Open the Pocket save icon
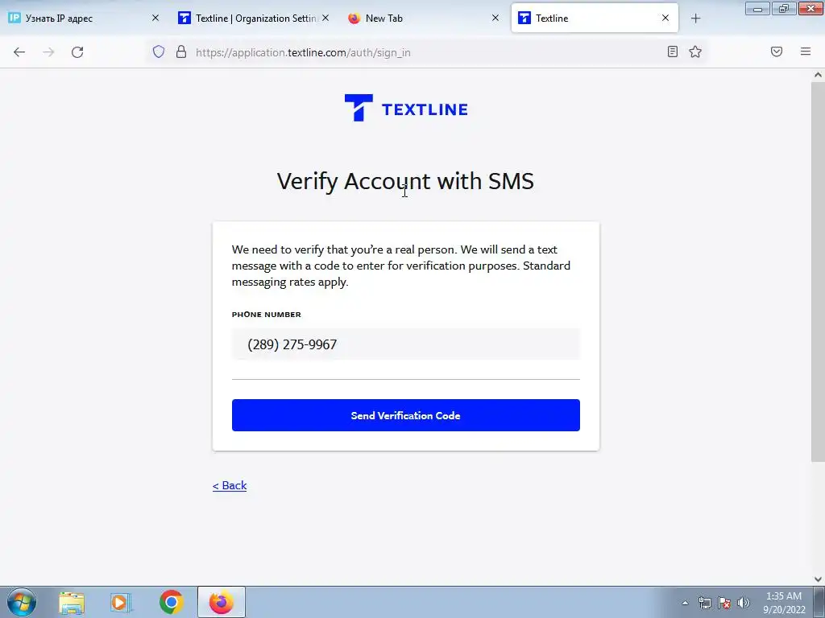Image resolution: width=825 pixels, height=618 pixels. [x=777, y=51]
